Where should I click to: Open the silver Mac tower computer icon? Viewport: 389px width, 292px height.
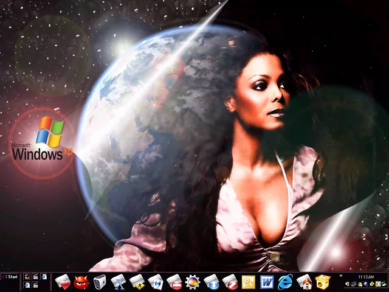click(100, 282)
